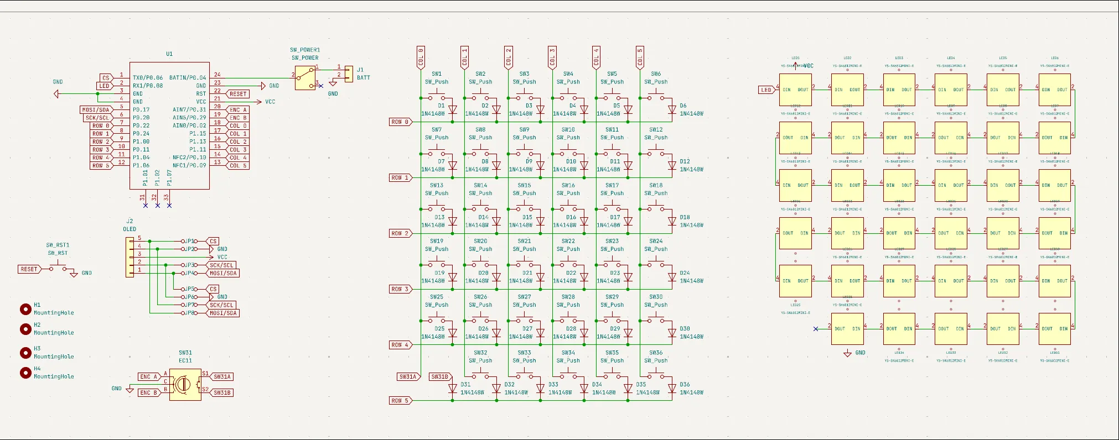Select the H4 mounting hole symbol
Screen dimensions: 1119x440
[x=25, y=373]
